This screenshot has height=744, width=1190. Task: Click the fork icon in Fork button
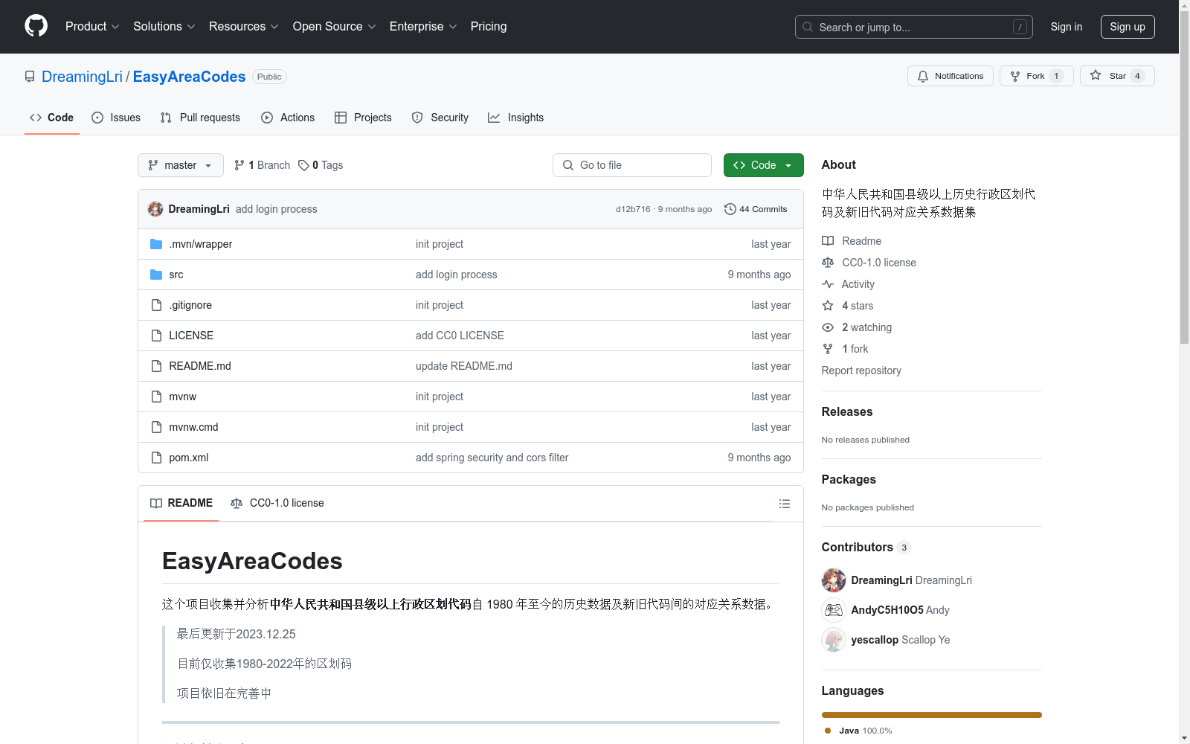(x=1015, y=76)
